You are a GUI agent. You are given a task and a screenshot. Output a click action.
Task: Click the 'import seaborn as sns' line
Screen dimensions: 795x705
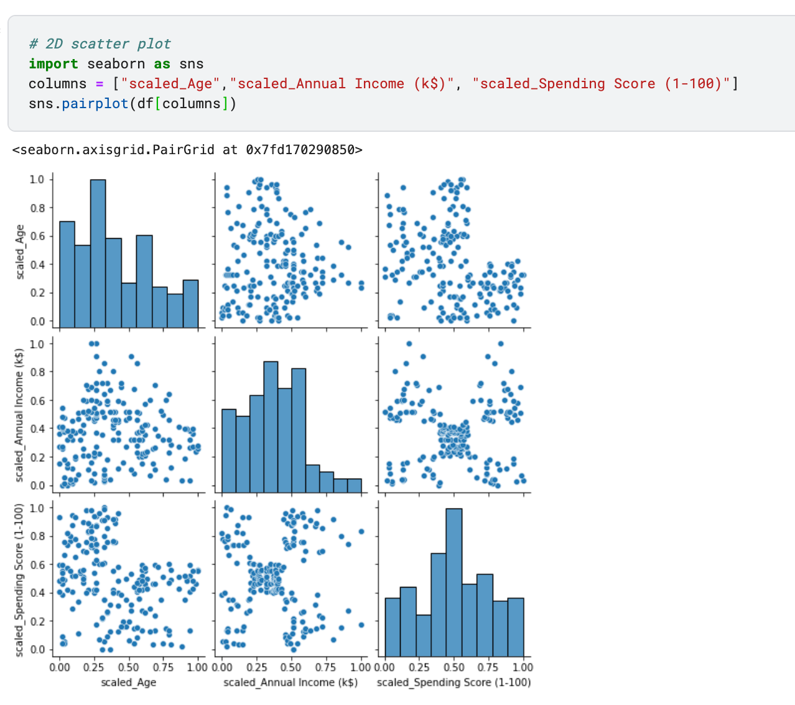(116, 63)
